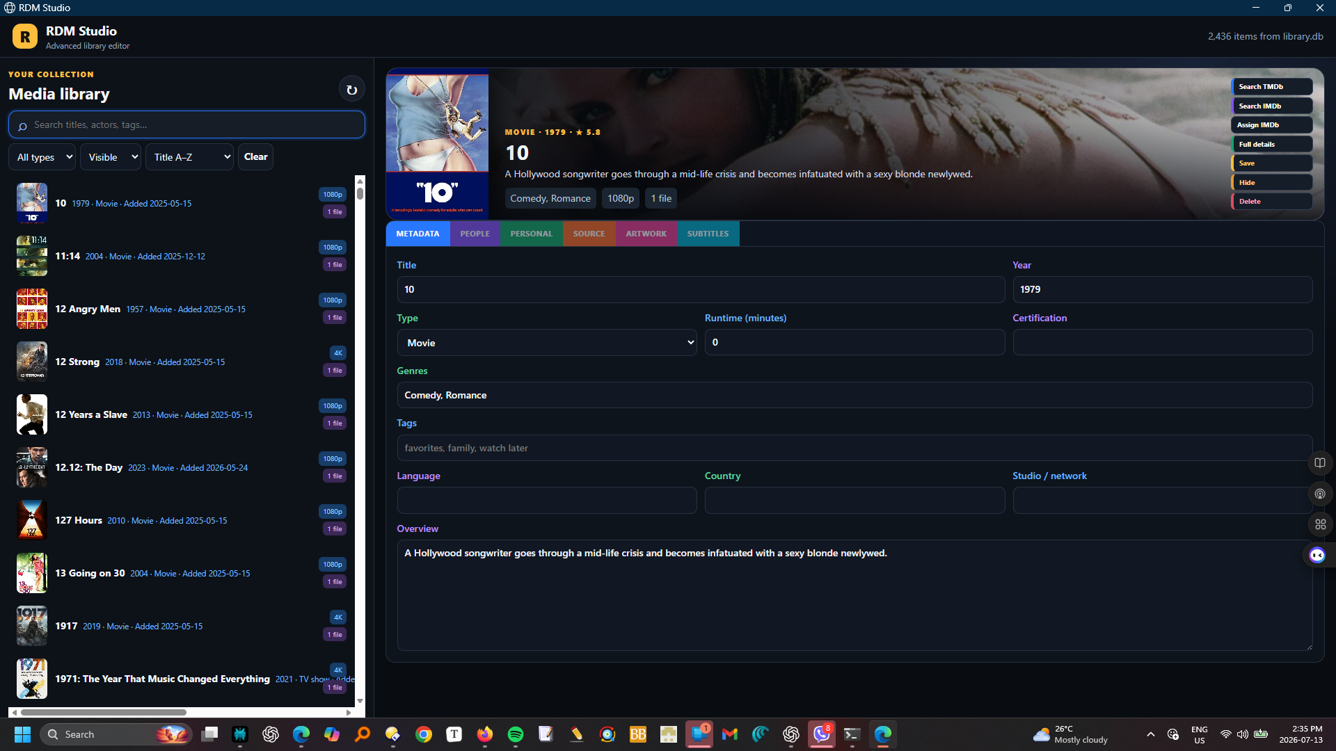Image resolution: width=1336 pixels, height=751 pixels.
Task: Click the library vertical scrollbar
Action: pos(360,441)
